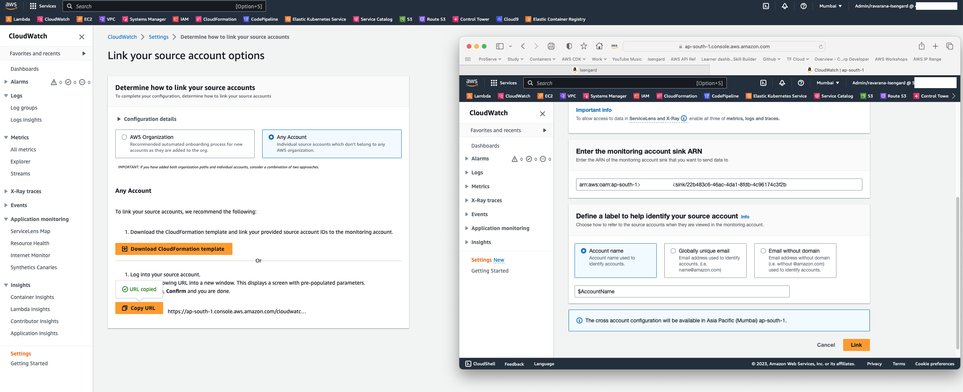
Task: Open CloudShell icon in Safari console header
Action: point(763,83)
